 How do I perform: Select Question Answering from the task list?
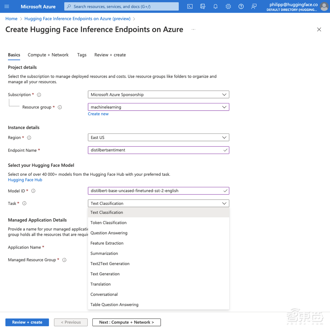point(109,233)
